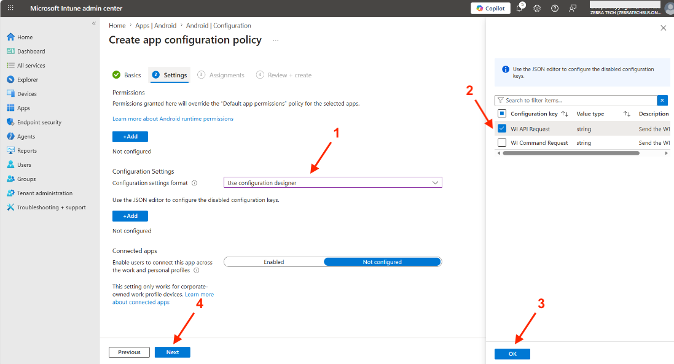Click the Android | Configuration breadcrumb
The height and width of the screenshot is (364, 674).
(x=218, y=25)
